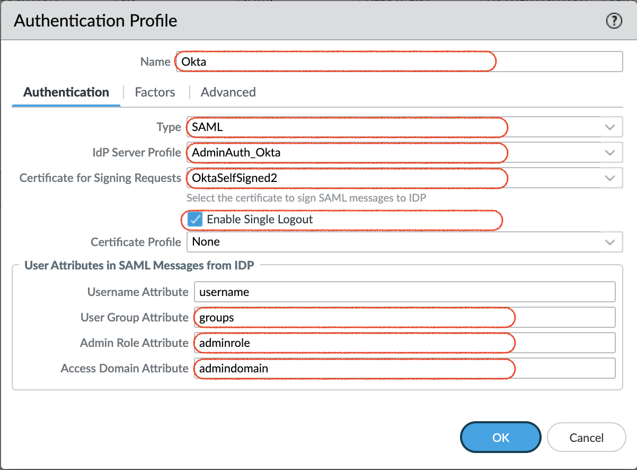Edit the Name field containing Okta
This screenshot has height=470, width=637.
pos(399,62)
